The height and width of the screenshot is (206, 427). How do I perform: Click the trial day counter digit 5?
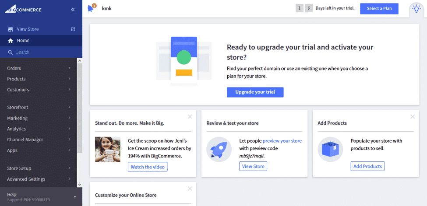[309, 8]
